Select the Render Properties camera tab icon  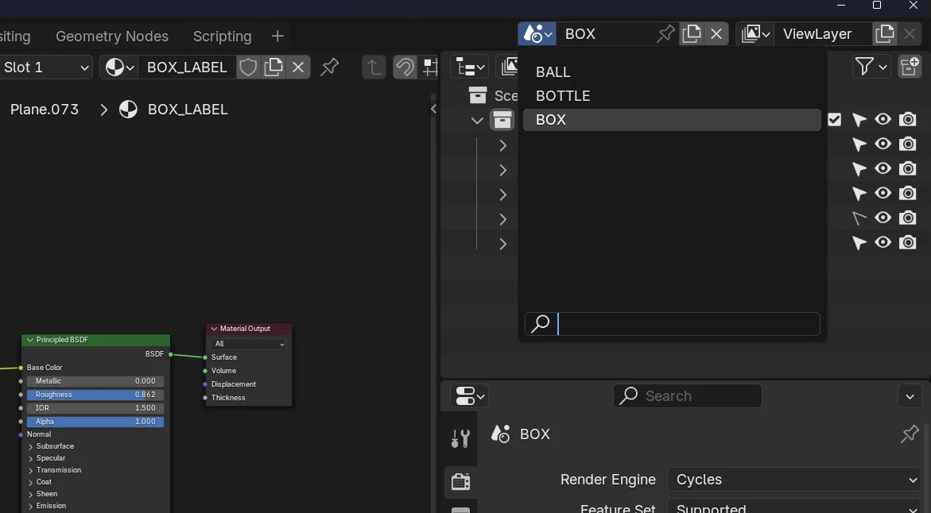[x=460, y=481]
